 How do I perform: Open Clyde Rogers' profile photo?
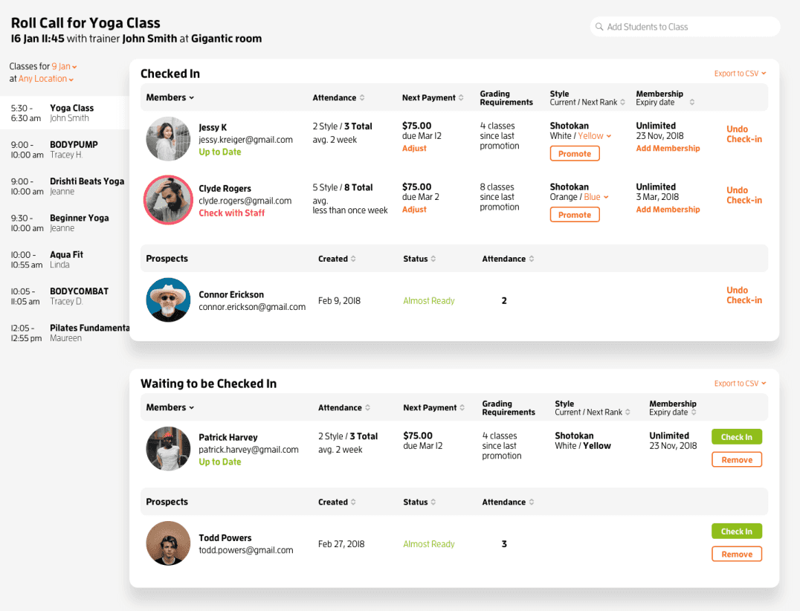(167, 200)
